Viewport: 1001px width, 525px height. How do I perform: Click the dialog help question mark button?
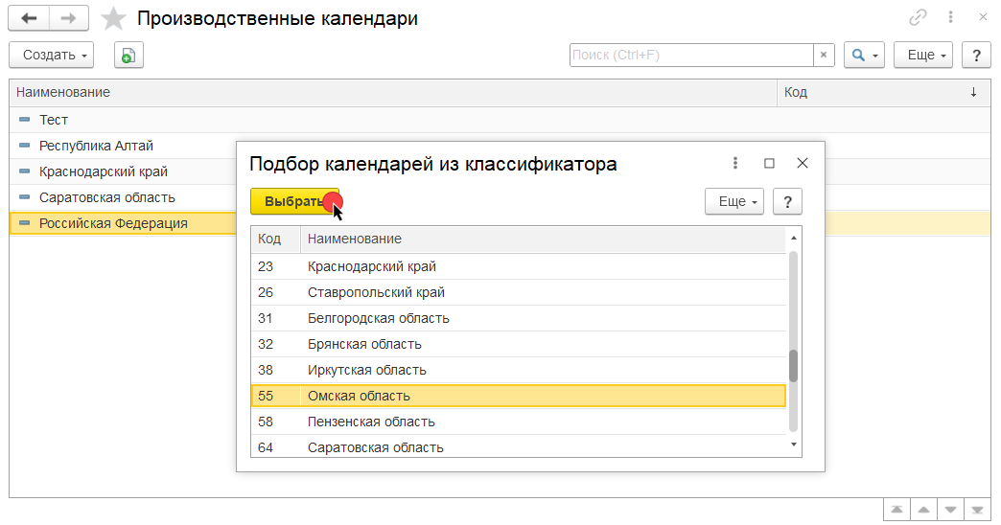787,202
